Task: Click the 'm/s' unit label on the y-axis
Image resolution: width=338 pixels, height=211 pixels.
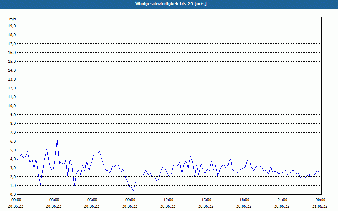Action: click(x=13, y=19)
